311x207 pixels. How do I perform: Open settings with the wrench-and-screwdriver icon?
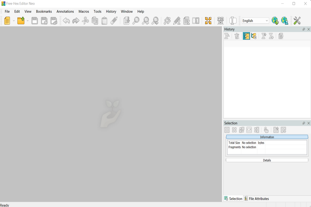pos(297,21)
